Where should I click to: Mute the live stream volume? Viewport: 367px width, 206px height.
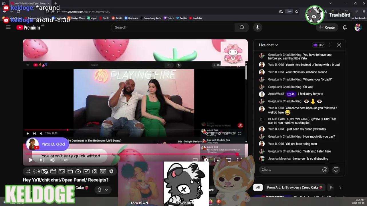(x=52, y=160)
